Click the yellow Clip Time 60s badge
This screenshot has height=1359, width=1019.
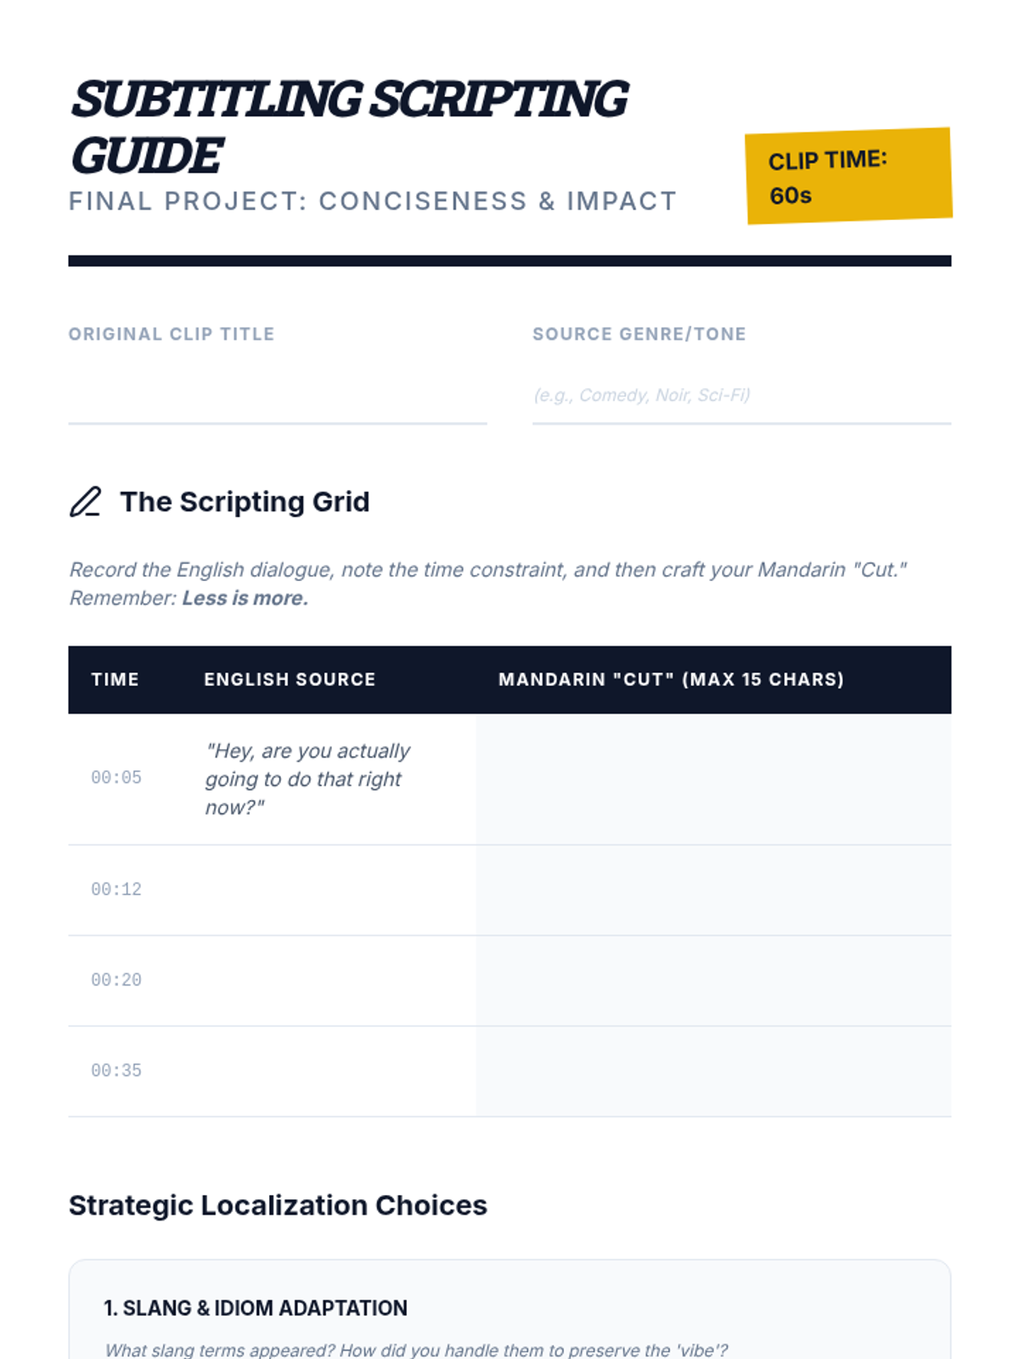pos(848,177)
